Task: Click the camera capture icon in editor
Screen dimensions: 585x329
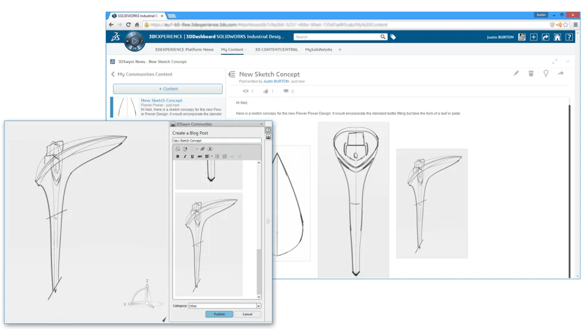Action: coord(210,149)
